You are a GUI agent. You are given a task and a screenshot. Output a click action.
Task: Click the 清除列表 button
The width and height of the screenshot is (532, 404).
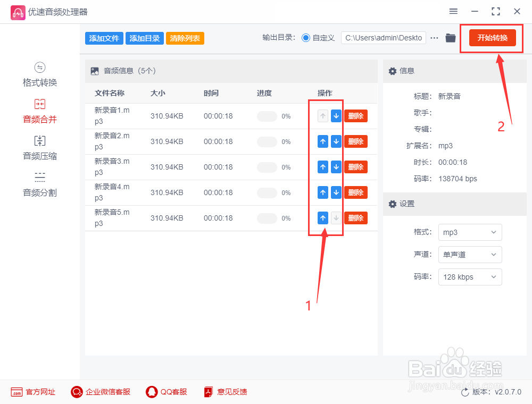tap(185, 38)
